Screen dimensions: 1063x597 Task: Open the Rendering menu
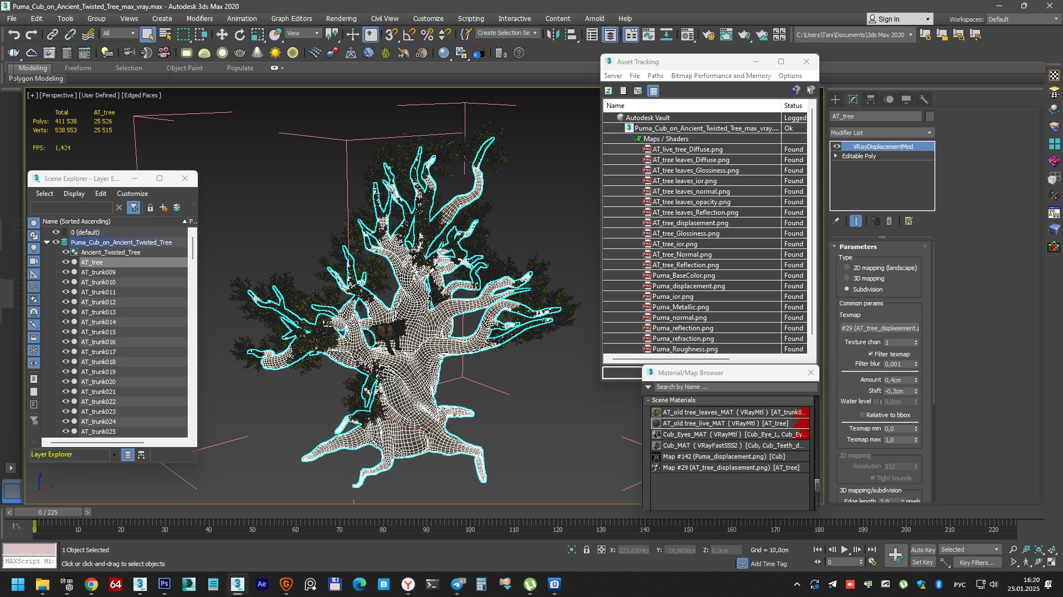(x=341, y=19)
